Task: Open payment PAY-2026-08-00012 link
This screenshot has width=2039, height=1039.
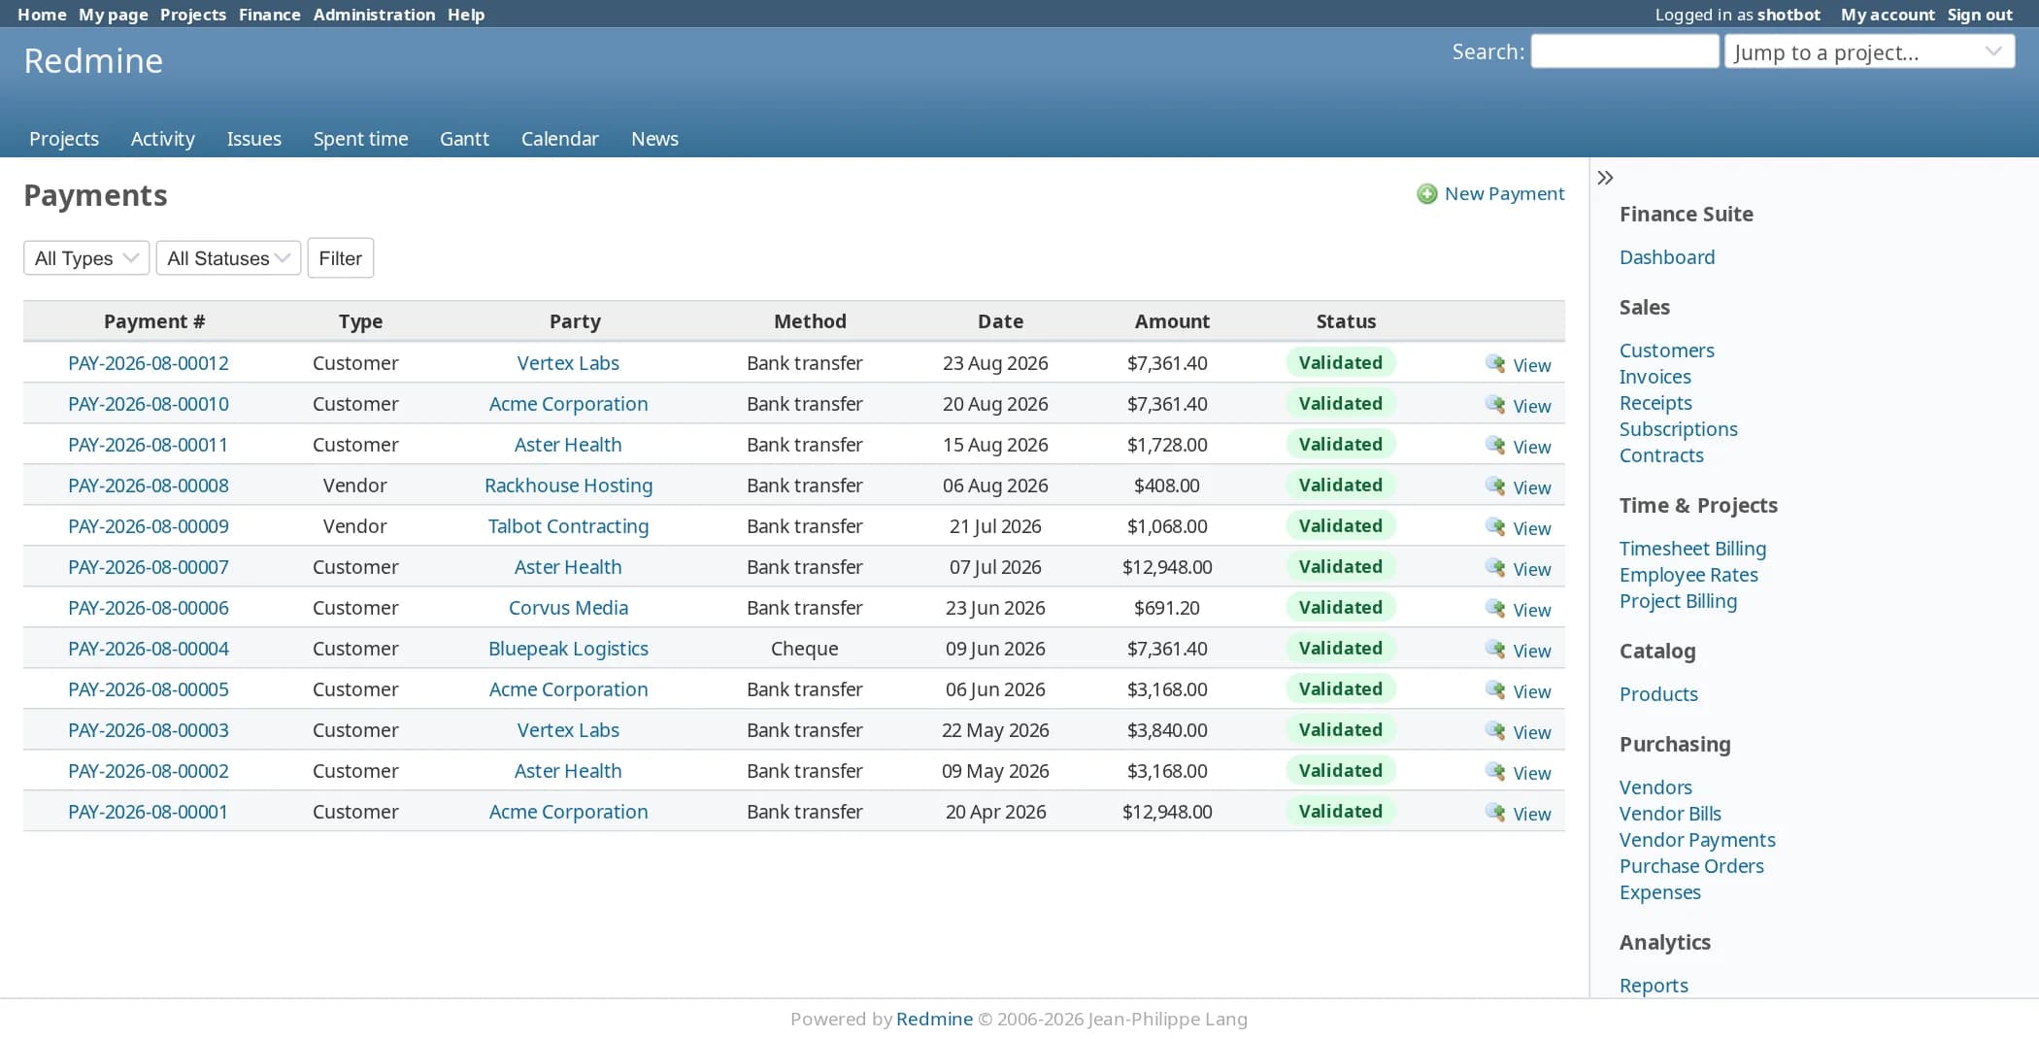Action: click(x=149, y=363)
